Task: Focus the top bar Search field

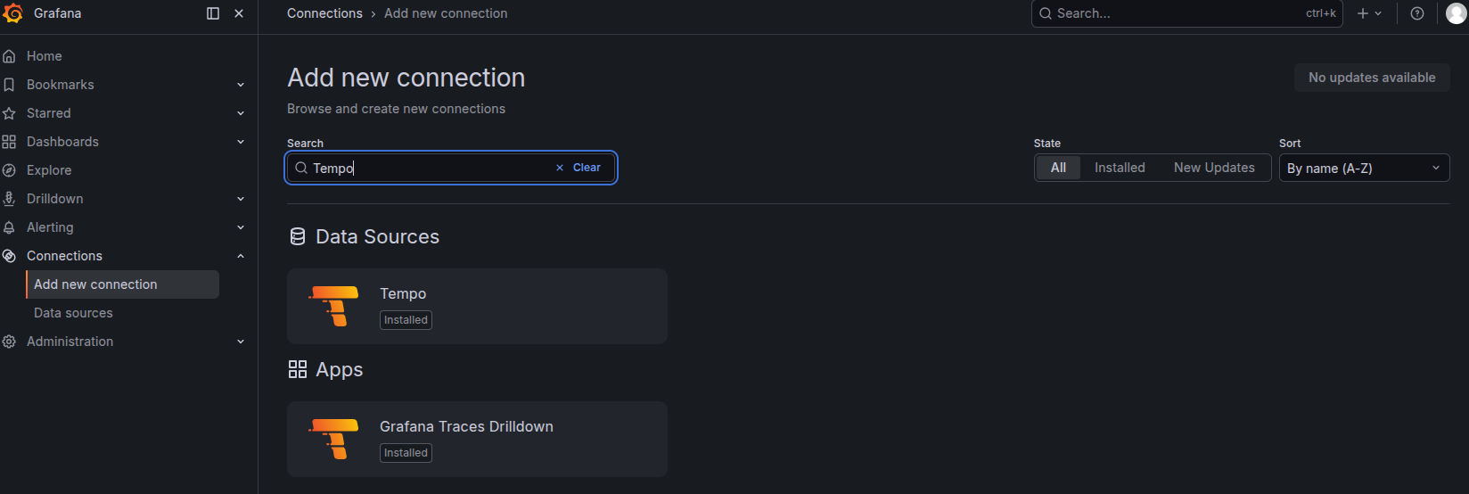Action: point(1186,13)
